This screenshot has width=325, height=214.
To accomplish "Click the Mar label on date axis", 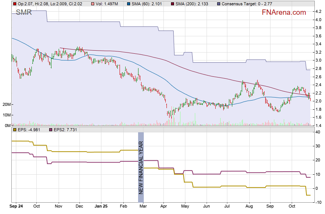I will [x=143, y=207].
